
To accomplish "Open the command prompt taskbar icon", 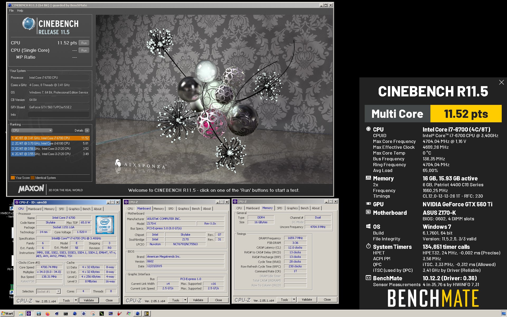I will click(x=65, y=314).
